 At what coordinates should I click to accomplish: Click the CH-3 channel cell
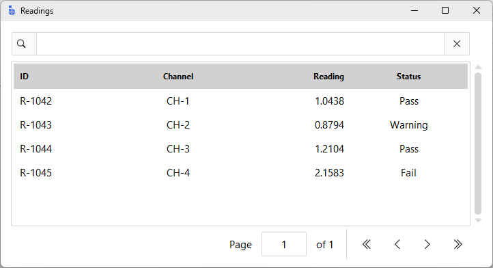(178, 149)
